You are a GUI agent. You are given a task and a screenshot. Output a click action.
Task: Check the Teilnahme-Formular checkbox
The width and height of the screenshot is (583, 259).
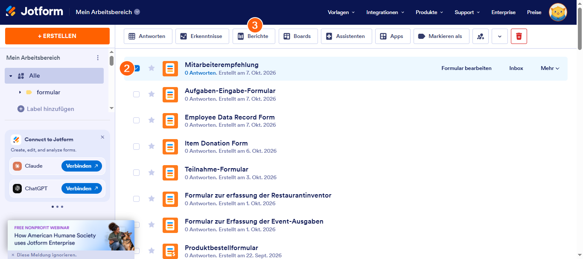point(136,172)
